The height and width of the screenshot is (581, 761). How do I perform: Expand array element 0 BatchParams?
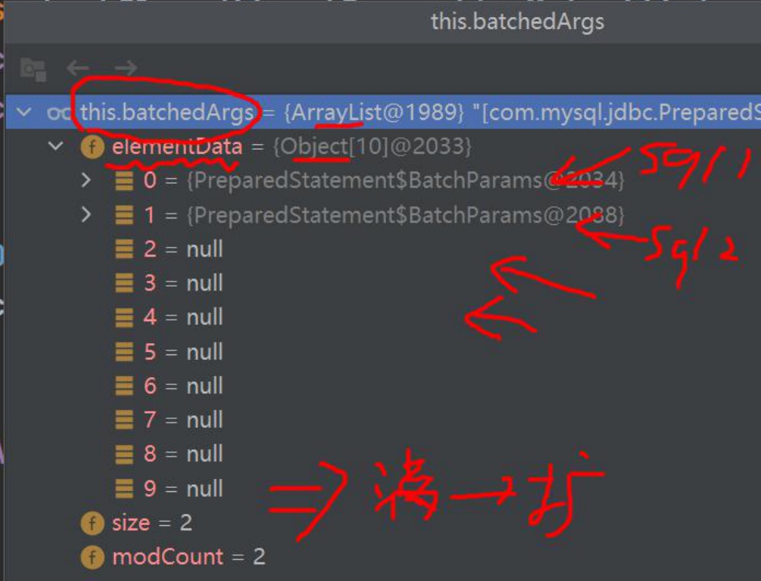click(x=86, y=180)
